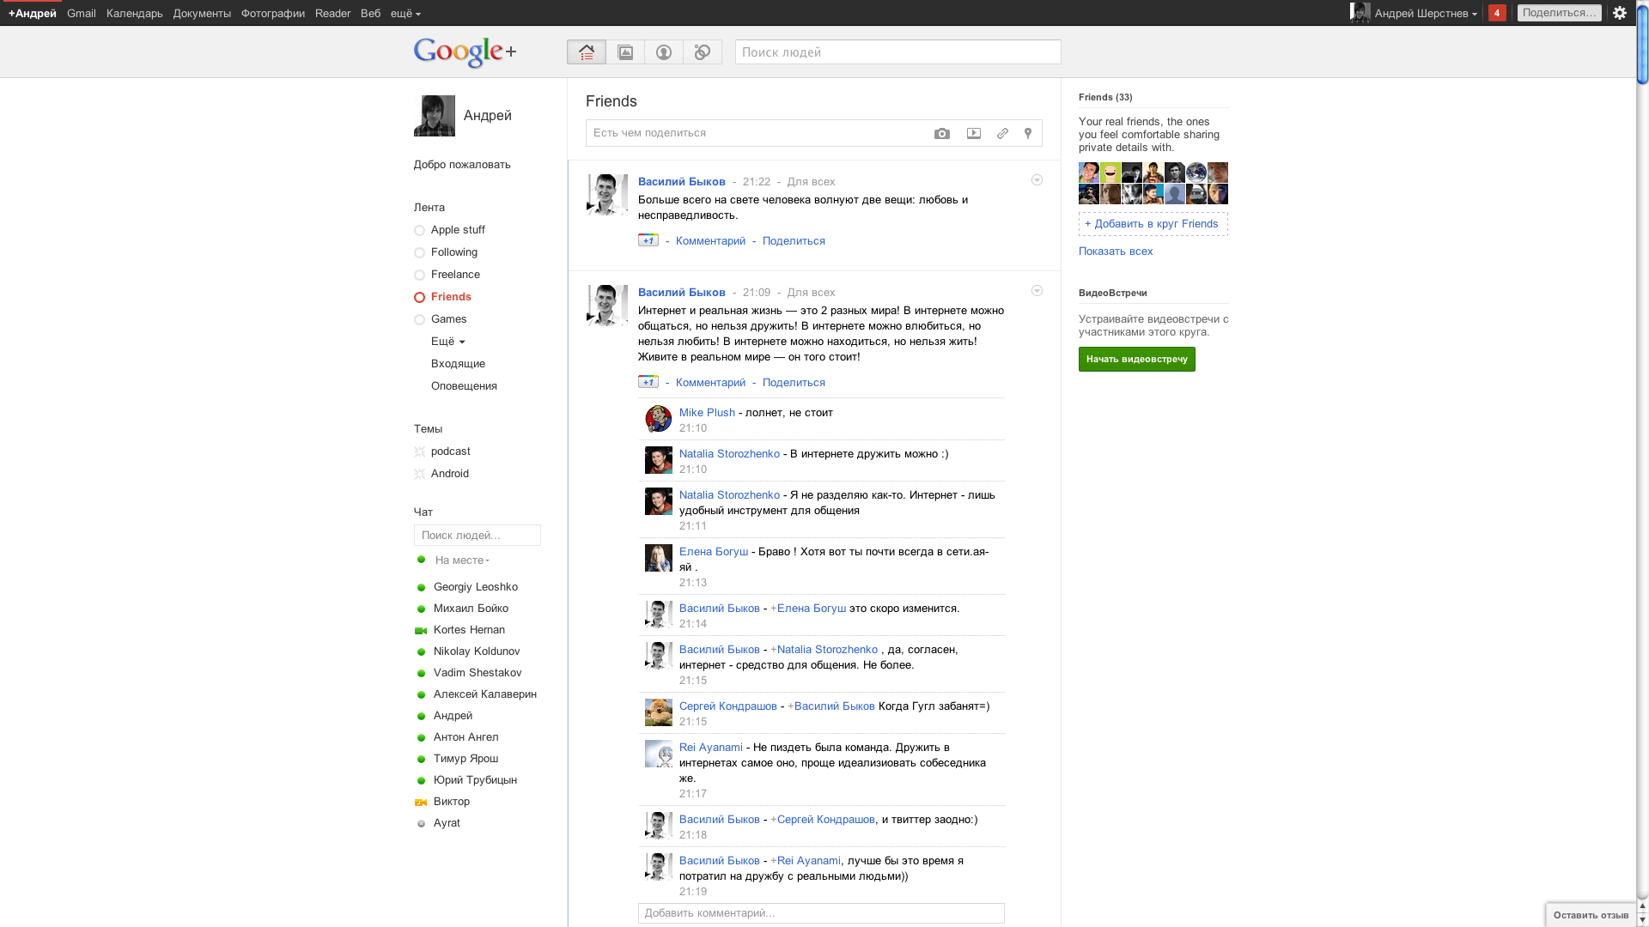This screenshot has width=1649, height=927.
Task: Click the Natalia Storozhenko name at 21:10
Action: pyautogui.click(x=729, y=454)
